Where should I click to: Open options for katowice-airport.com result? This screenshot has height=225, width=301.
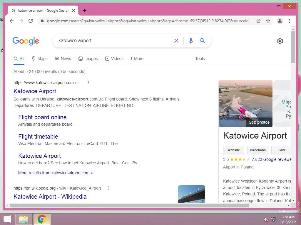click(88, 83)
